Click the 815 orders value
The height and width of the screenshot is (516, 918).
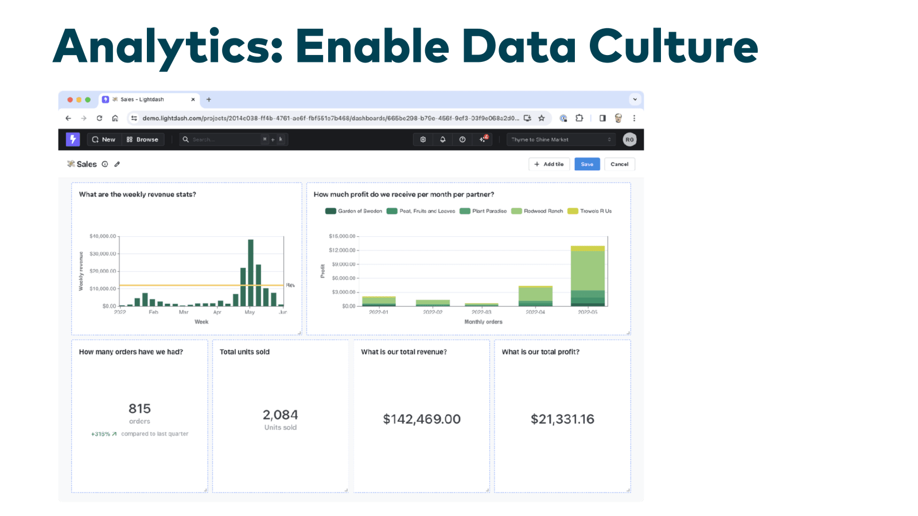(139, 409)
